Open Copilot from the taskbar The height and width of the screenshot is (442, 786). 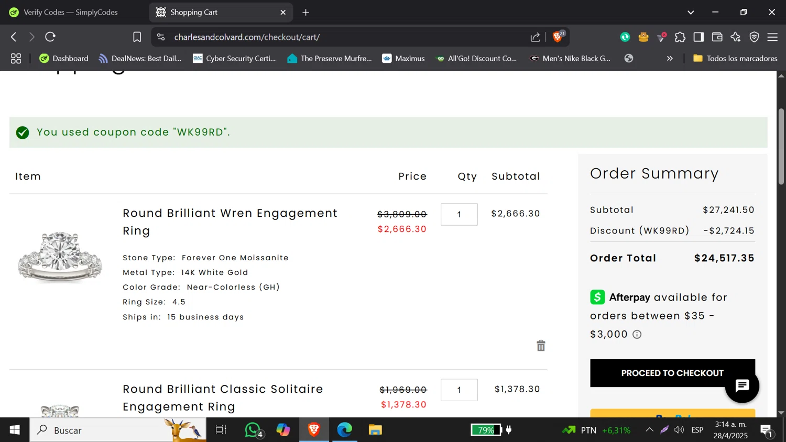tap(283, 430)
